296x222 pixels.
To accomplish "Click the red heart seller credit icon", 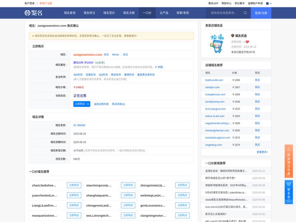I will pyautogui.click(x=247, y=42).
